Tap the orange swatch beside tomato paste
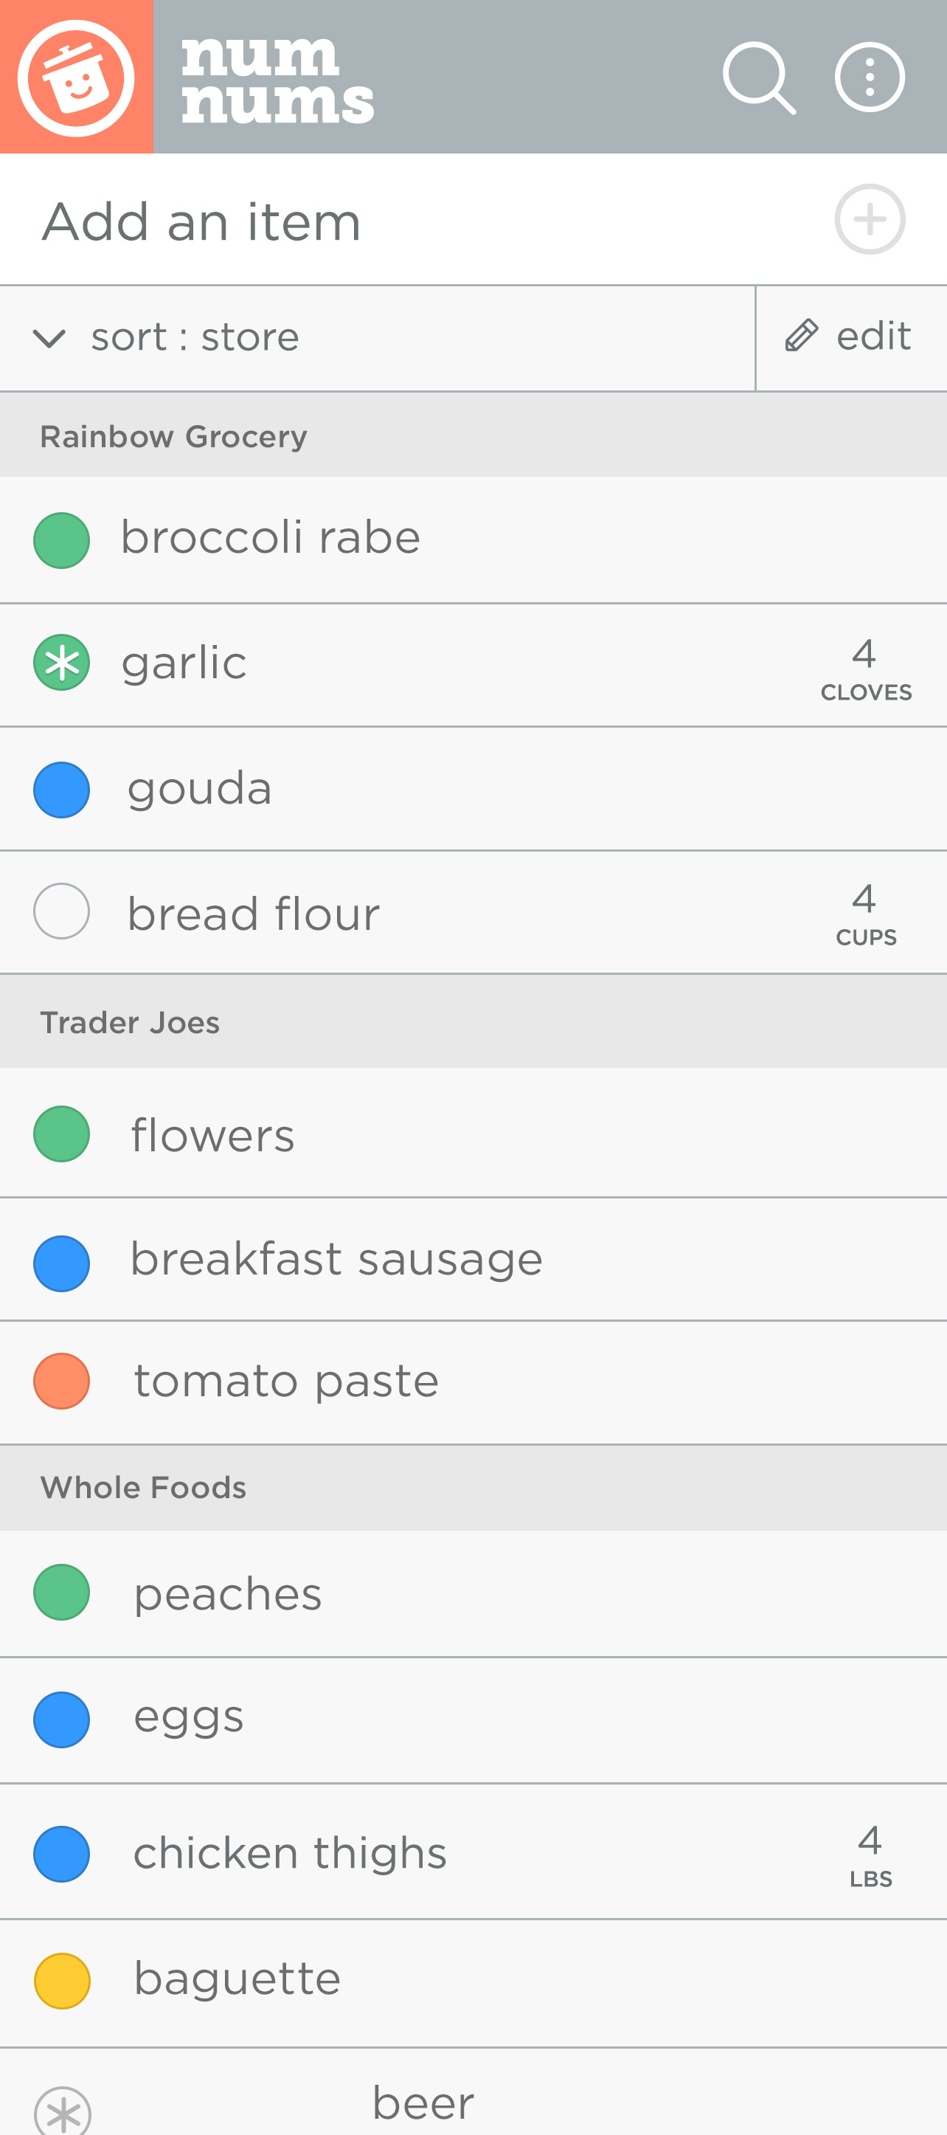 [x=62, y=1381]
